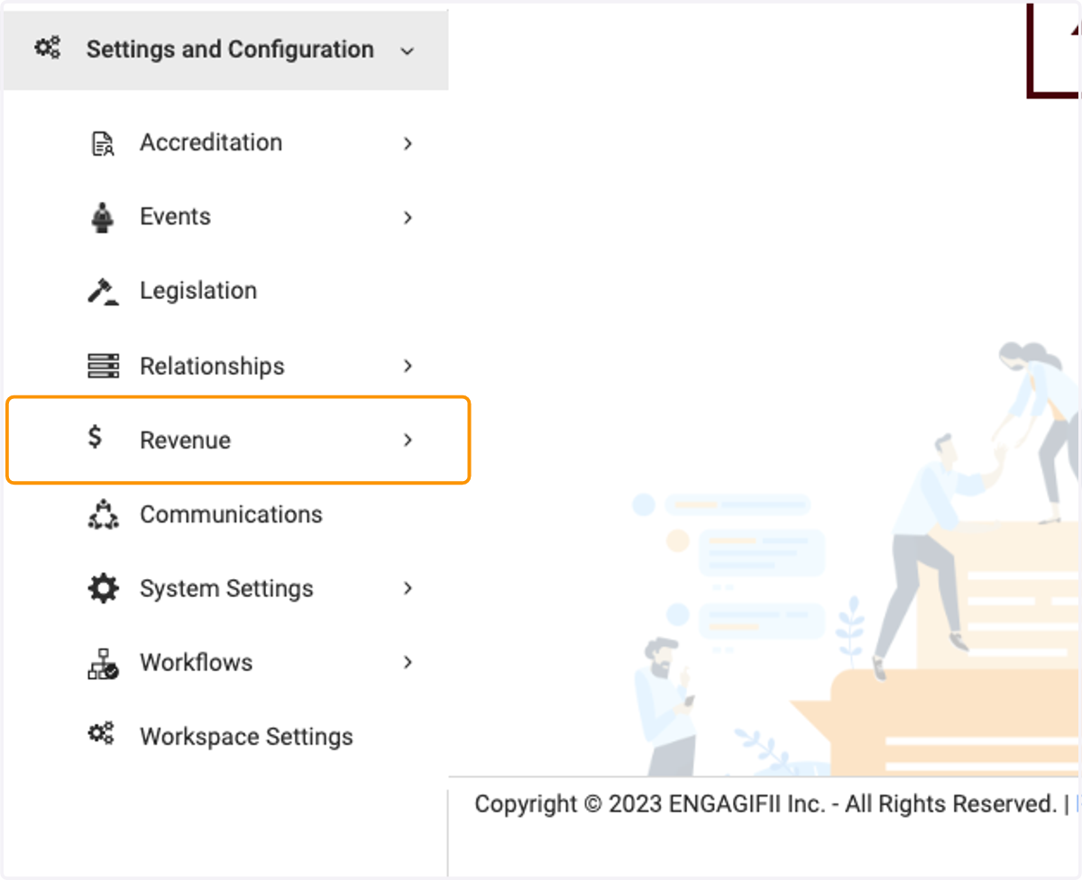Click the Legislation gavel icon
Image resolution: width=1082 pixels, height=880 pixels.
pos(103,291)
